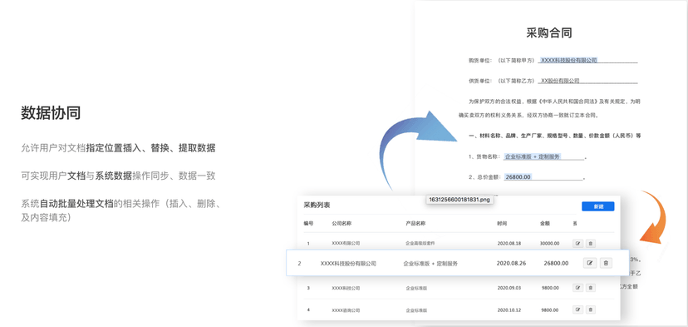
Task: Click the 货物名称 field 企业标准版 + 定制服务
Action: (x=533, y=156)
